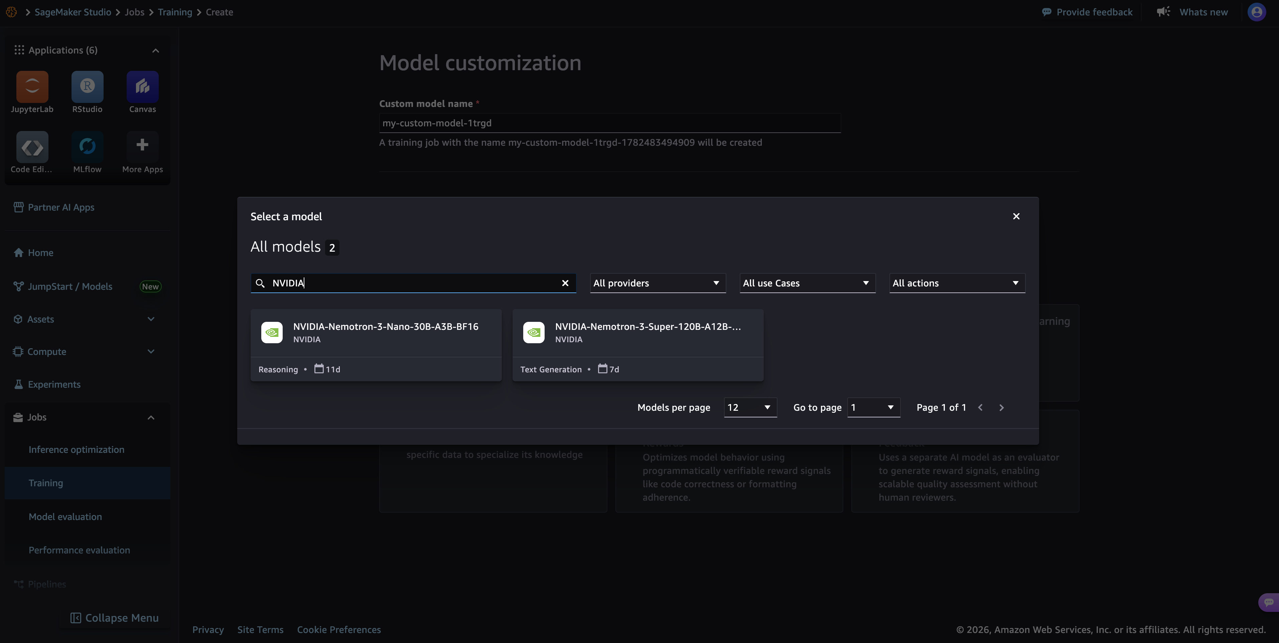Click the Provide feedback speech icon
The width and height of the screenshot is (1279, 643).
tap(1047, 12)
